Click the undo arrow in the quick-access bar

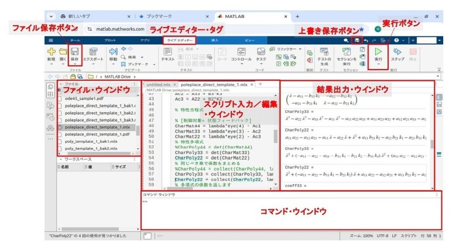366,40
